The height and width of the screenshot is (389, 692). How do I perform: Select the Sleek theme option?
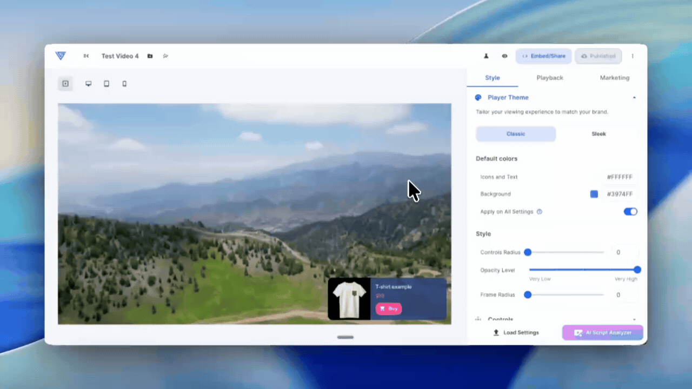[598, 134]
